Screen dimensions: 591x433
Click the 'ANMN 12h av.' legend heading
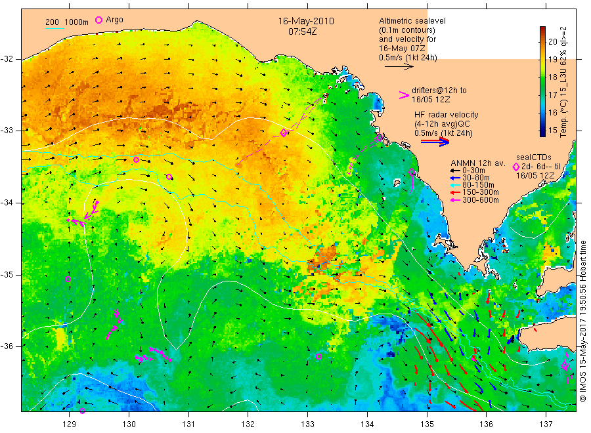click(x=478, y=163)
